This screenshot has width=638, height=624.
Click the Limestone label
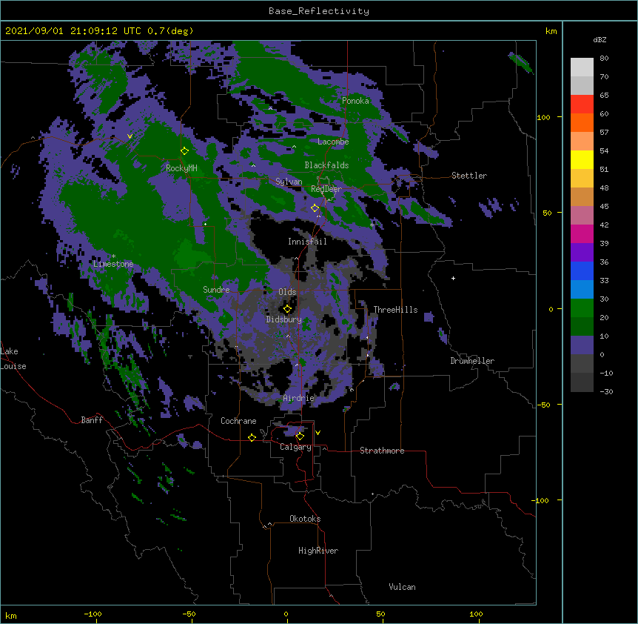[113, 264]
